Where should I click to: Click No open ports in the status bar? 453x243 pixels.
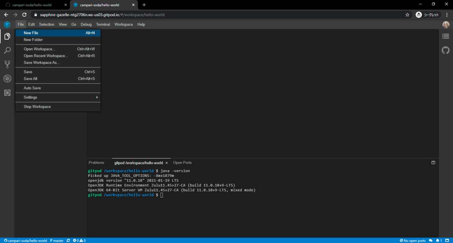tap(412, 240)
